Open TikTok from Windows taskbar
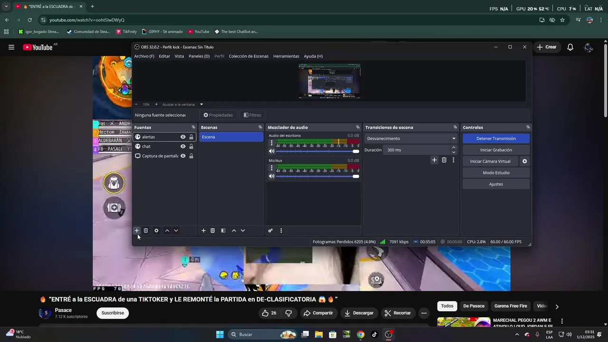This screenshot has width=608, height=342. [x=374, y=334]
